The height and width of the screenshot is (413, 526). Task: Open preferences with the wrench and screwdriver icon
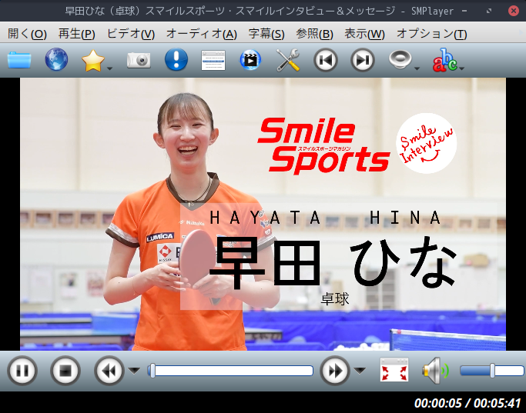click(x=288, y=60)
